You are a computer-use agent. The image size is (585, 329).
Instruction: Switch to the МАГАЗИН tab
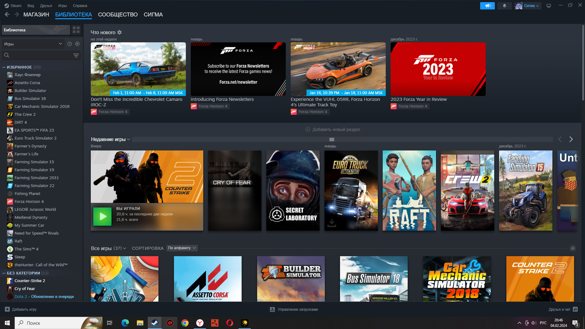point(36,15)
